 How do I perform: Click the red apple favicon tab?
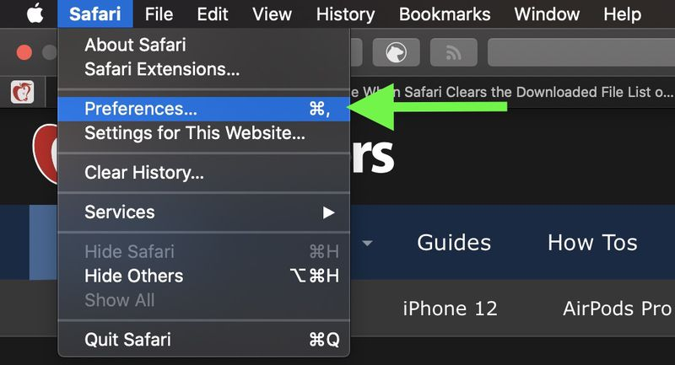(23, 92)
